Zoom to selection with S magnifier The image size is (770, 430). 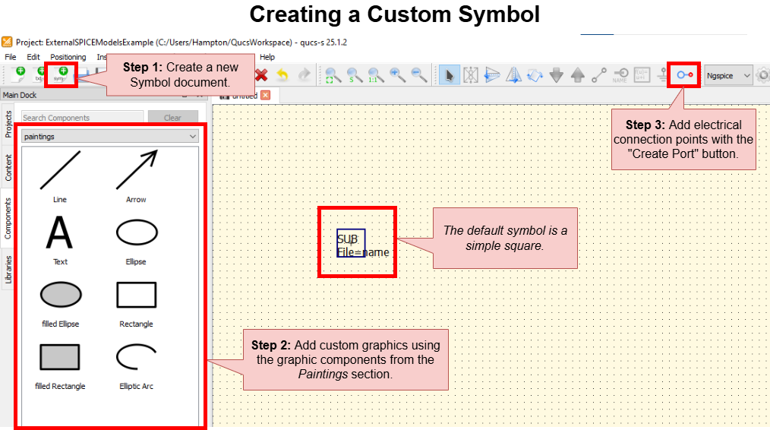pyautogui.click(x=355, y=75)
